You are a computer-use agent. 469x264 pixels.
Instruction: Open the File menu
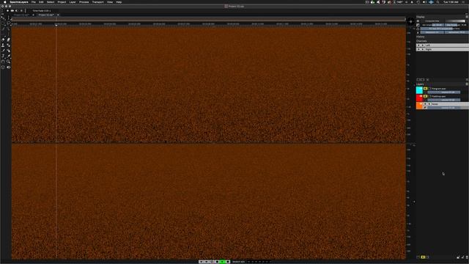tap(34, 2)
